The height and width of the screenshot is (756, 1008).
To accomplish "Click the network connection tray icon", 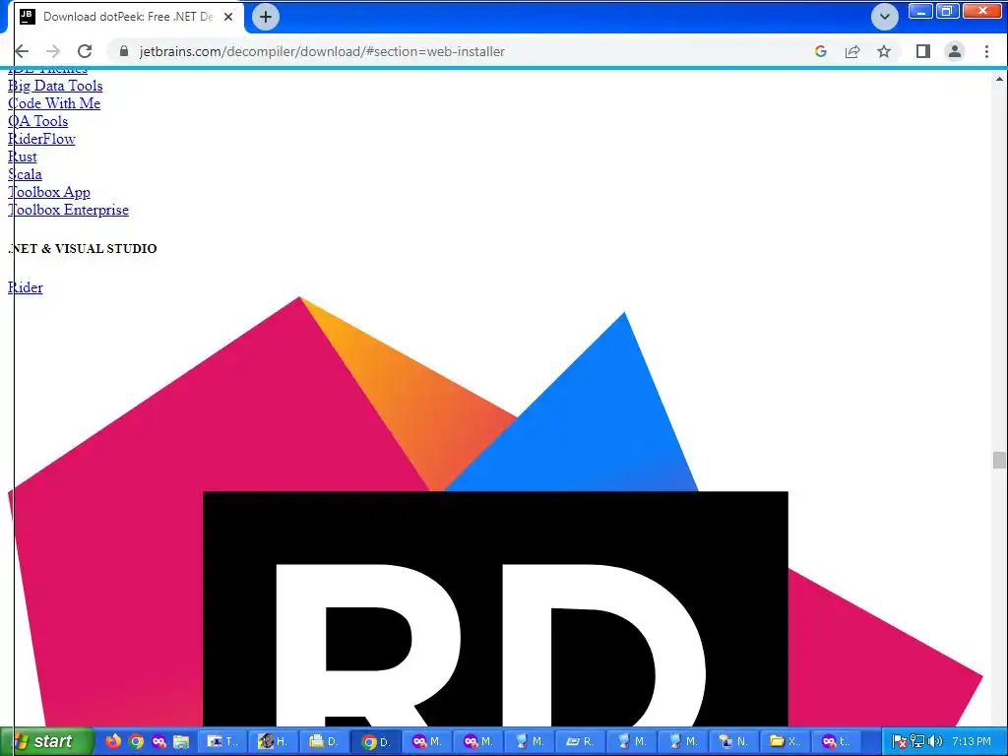I will 917,742.
